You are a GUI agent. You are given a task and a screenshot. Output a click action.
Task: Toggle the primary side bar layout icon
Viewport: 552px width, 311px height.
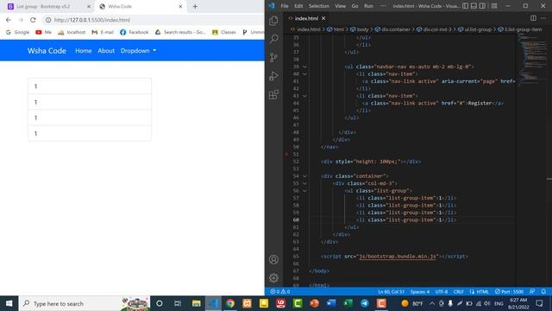coord(466,6)
